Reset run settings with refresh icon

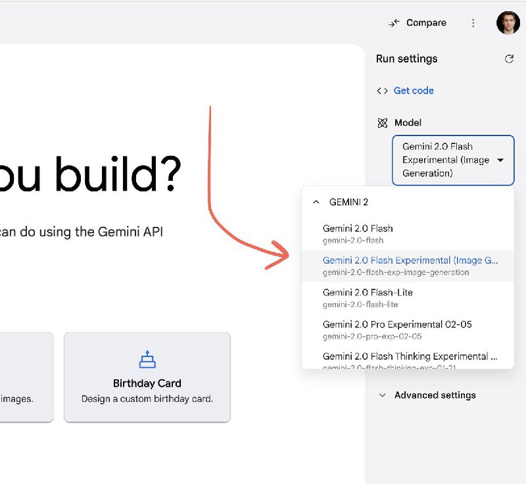pyautogui.click(x=509, y=59)
